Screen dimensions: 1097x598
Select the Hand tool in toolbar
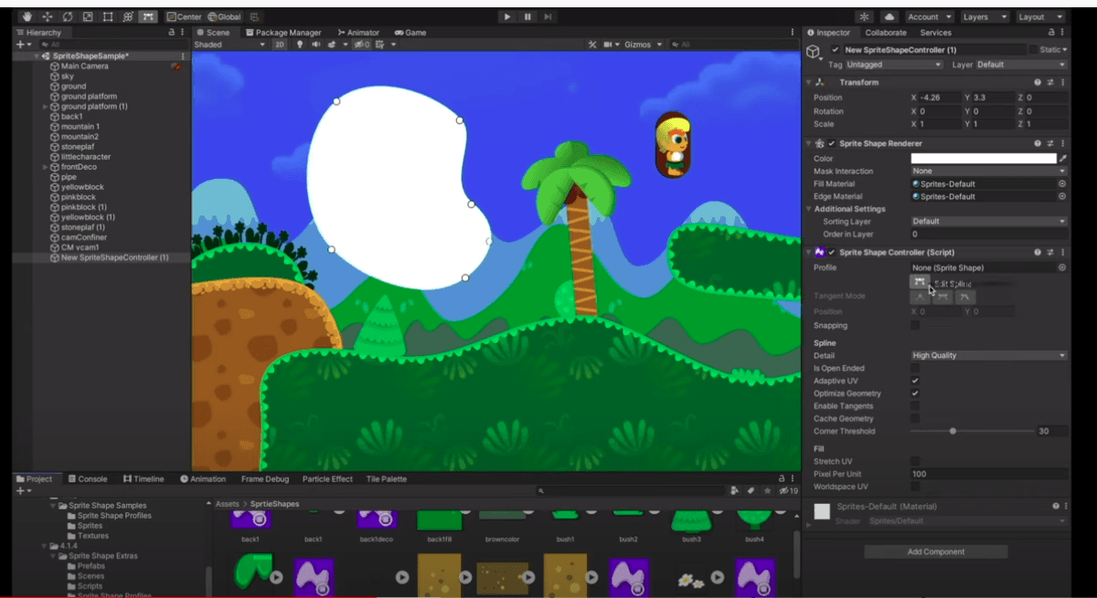27,16
